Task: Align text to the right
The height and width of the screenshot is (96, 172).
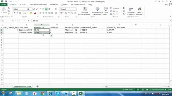Action: [46, 13]
